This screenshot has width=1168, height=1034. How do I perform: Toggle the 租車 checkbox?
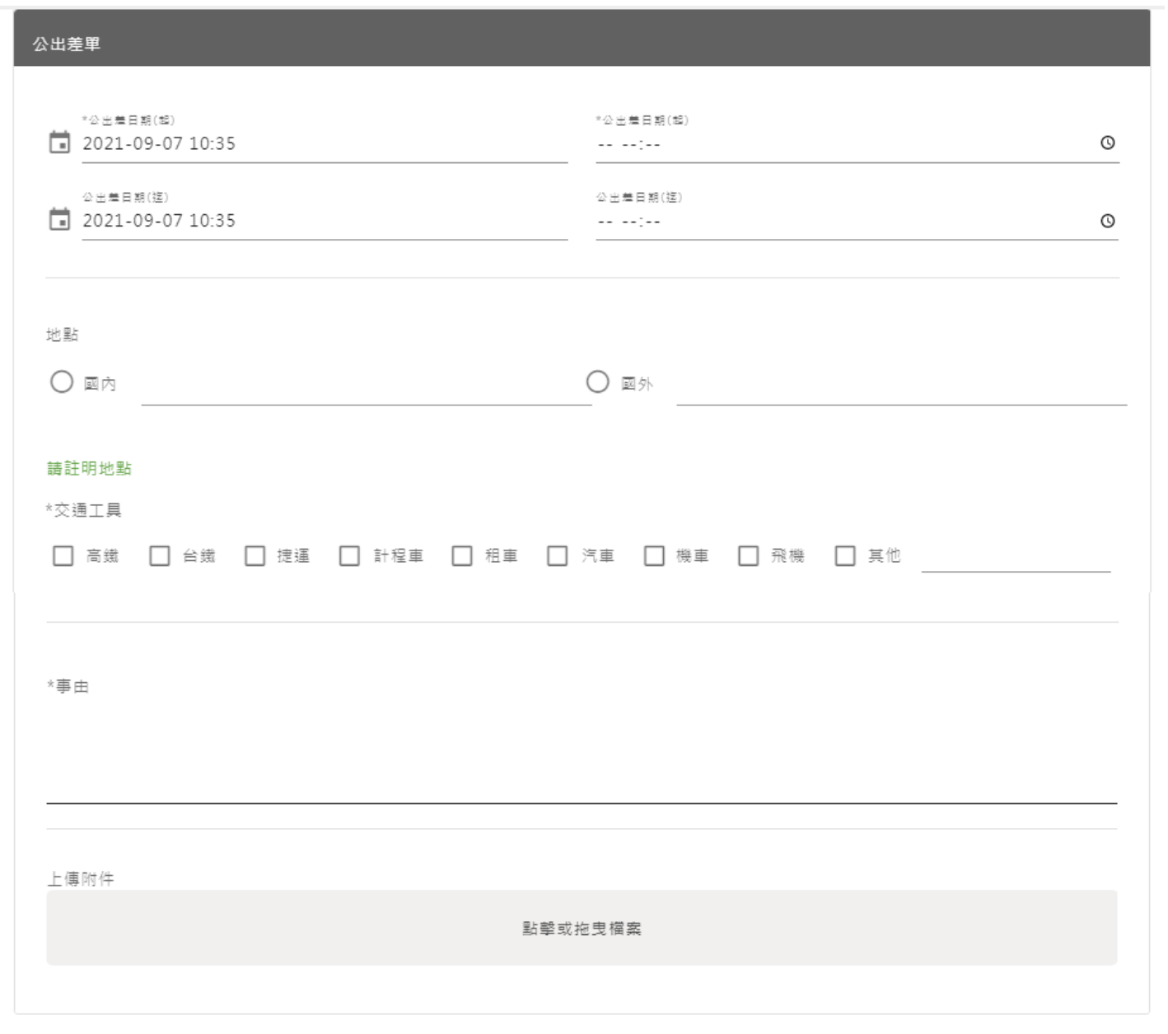(x=462, y=556)
